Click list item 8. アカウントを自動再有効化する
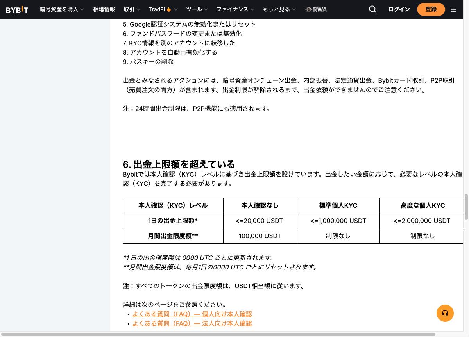The width and height of the screenshot is (469, 337). (170, 52)
